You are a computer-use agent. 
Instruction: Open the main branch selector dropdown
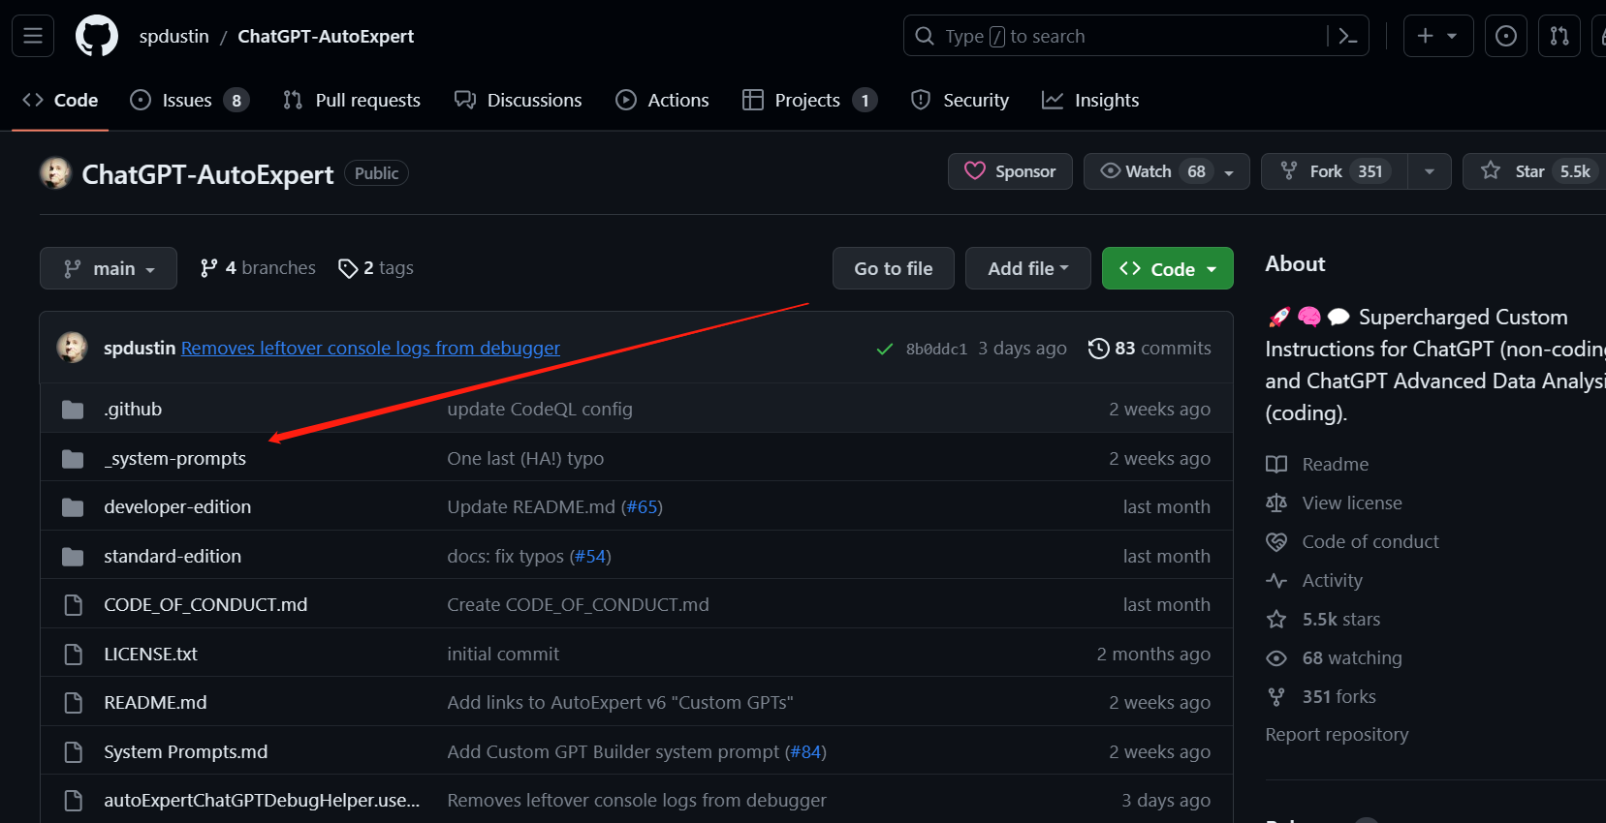pos(109,268)
